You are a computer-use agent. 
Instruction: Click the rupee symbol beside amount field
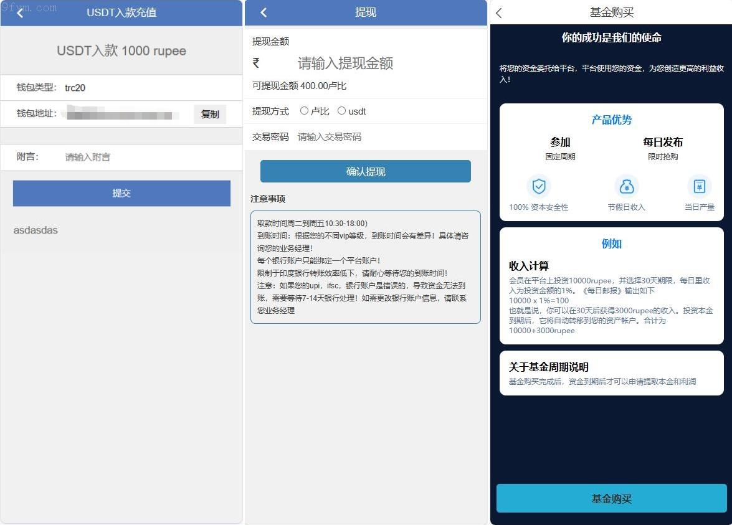pos(256,63)
